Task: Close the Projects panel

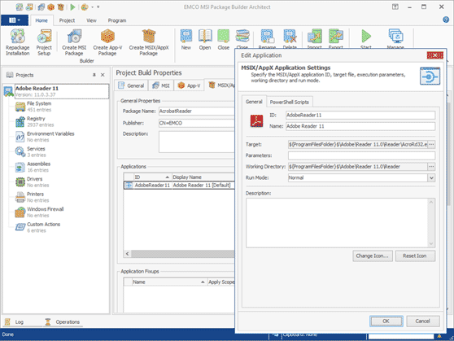Action: click(x=103, y=75)
